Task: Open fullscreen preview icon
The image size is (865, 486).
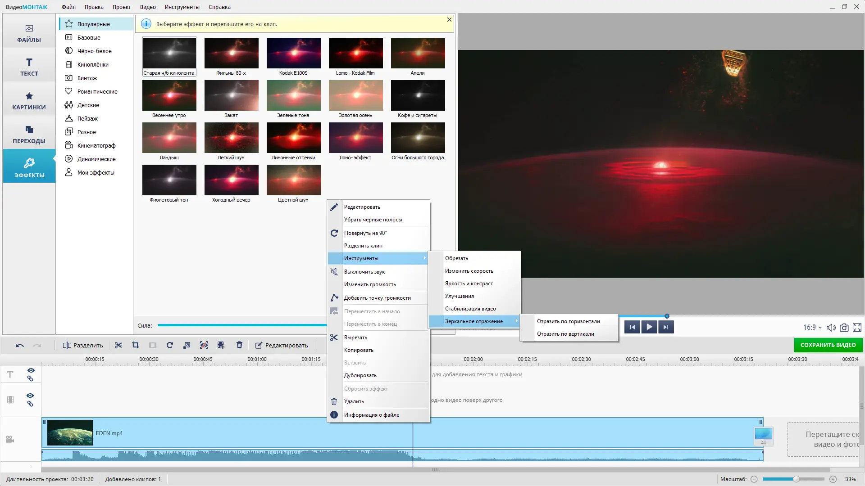Action: click(x=857, y=328)
